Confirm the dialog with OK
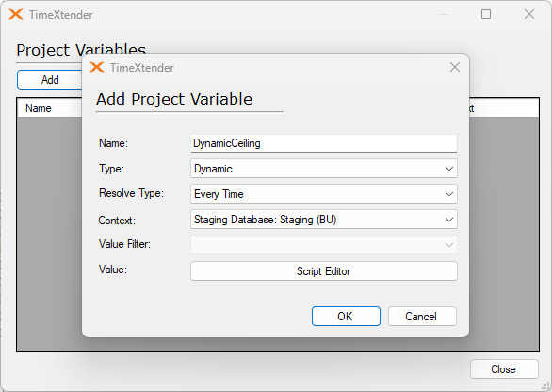The height and width of the screenshot is (392, 552). tap(346, 317)
